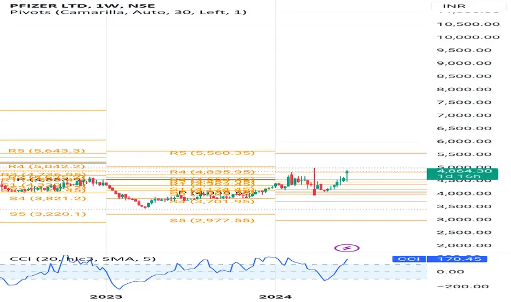Click the purple lightning bolt event icon
The height and width of the screenshot is (302, 511).
[347, 248]
